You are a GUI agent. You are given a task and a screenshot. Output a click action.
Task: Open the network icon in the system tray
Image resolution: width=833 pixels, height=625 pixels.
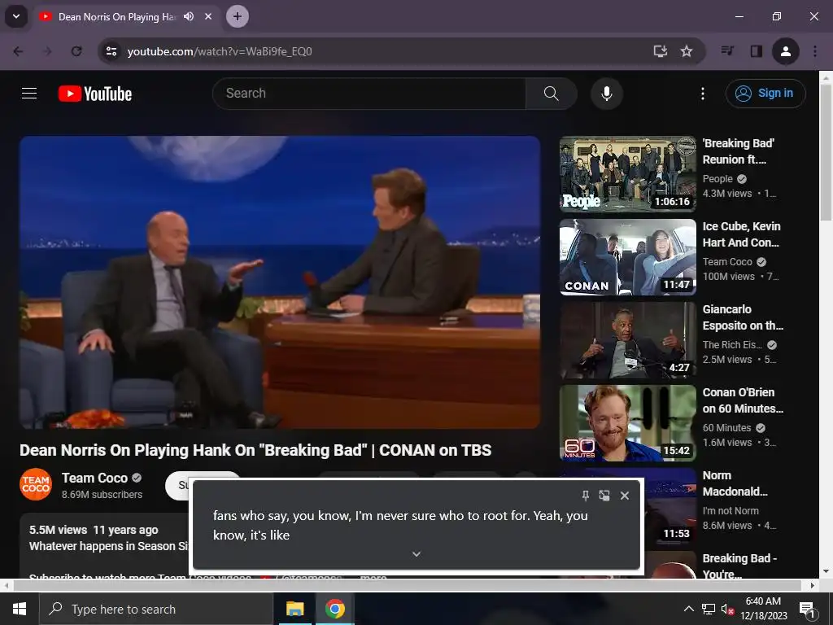(709, 609)
